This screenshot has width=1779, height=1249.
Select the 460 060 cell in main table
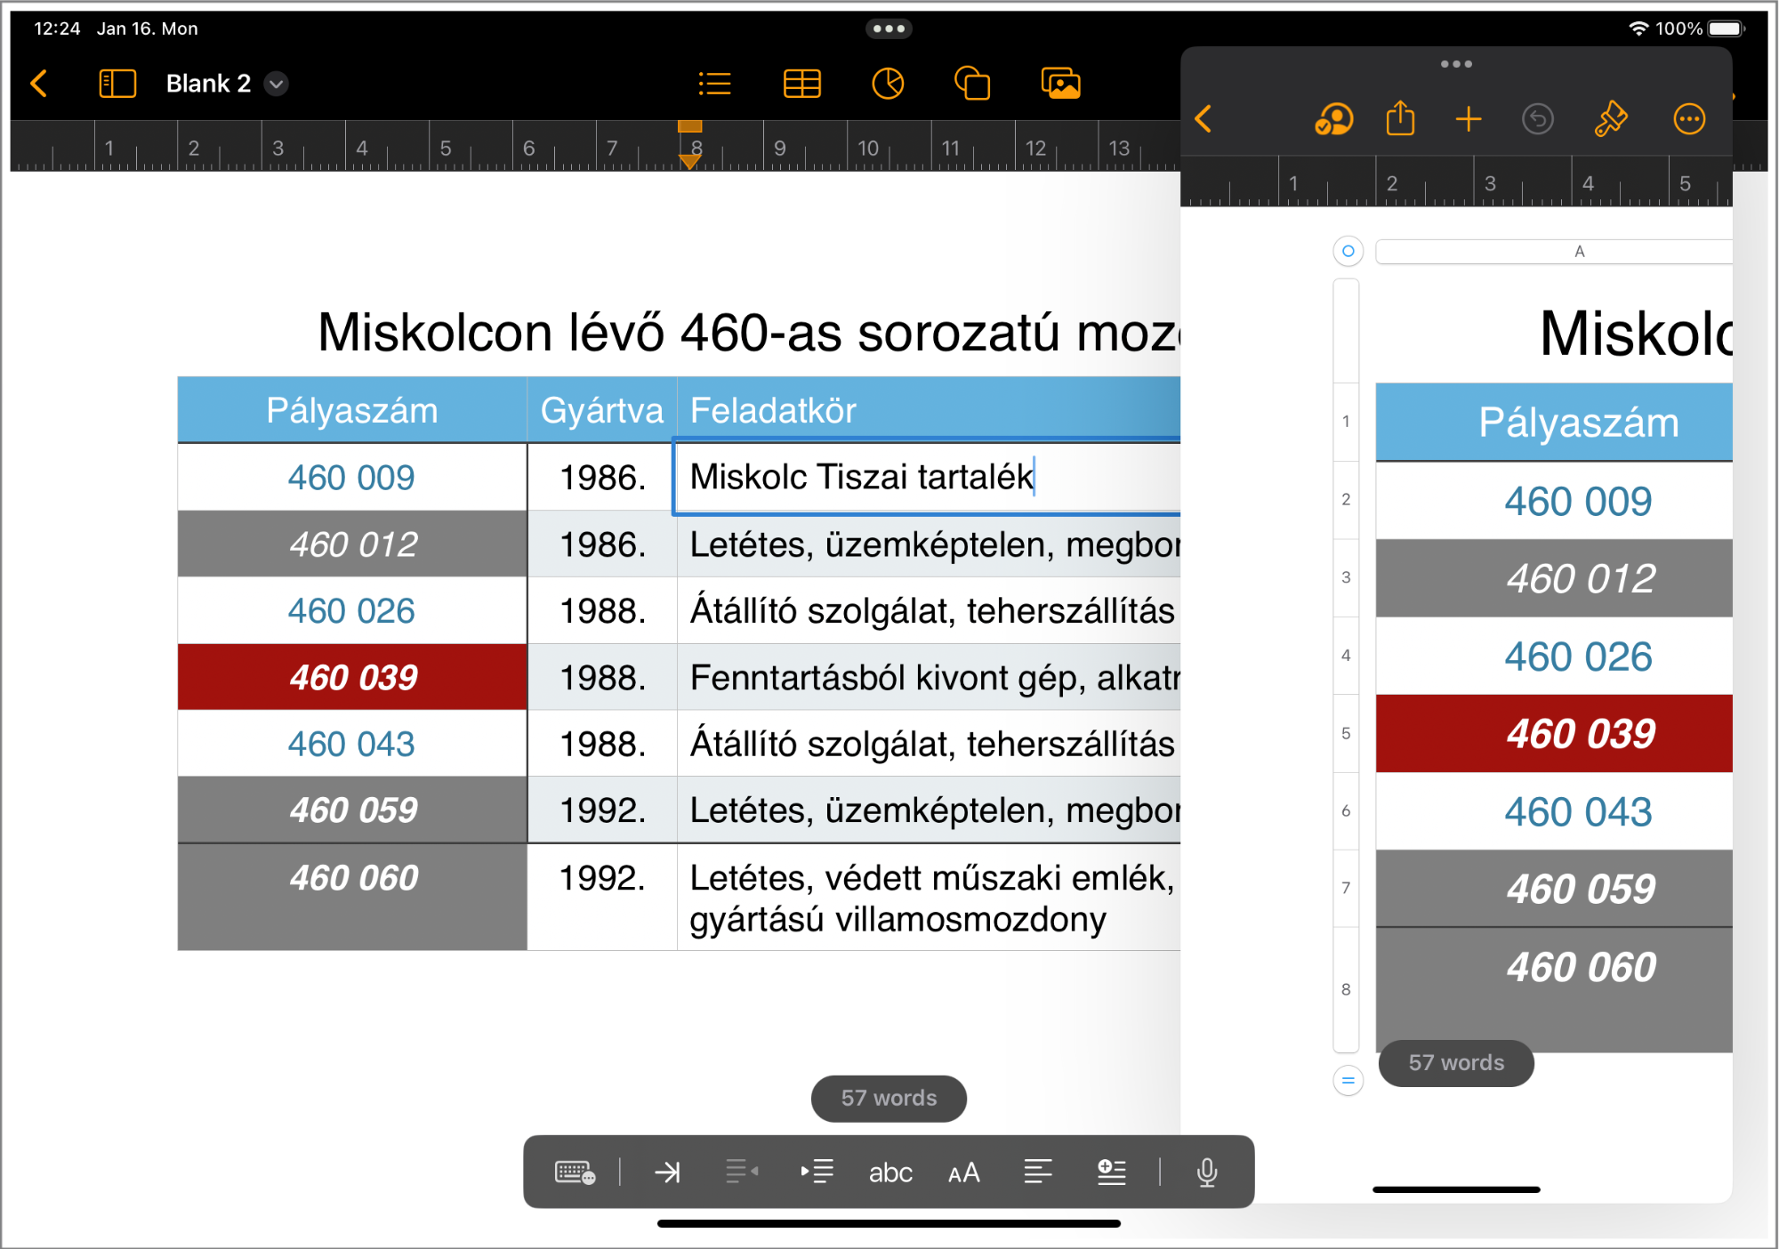(352, 898)
